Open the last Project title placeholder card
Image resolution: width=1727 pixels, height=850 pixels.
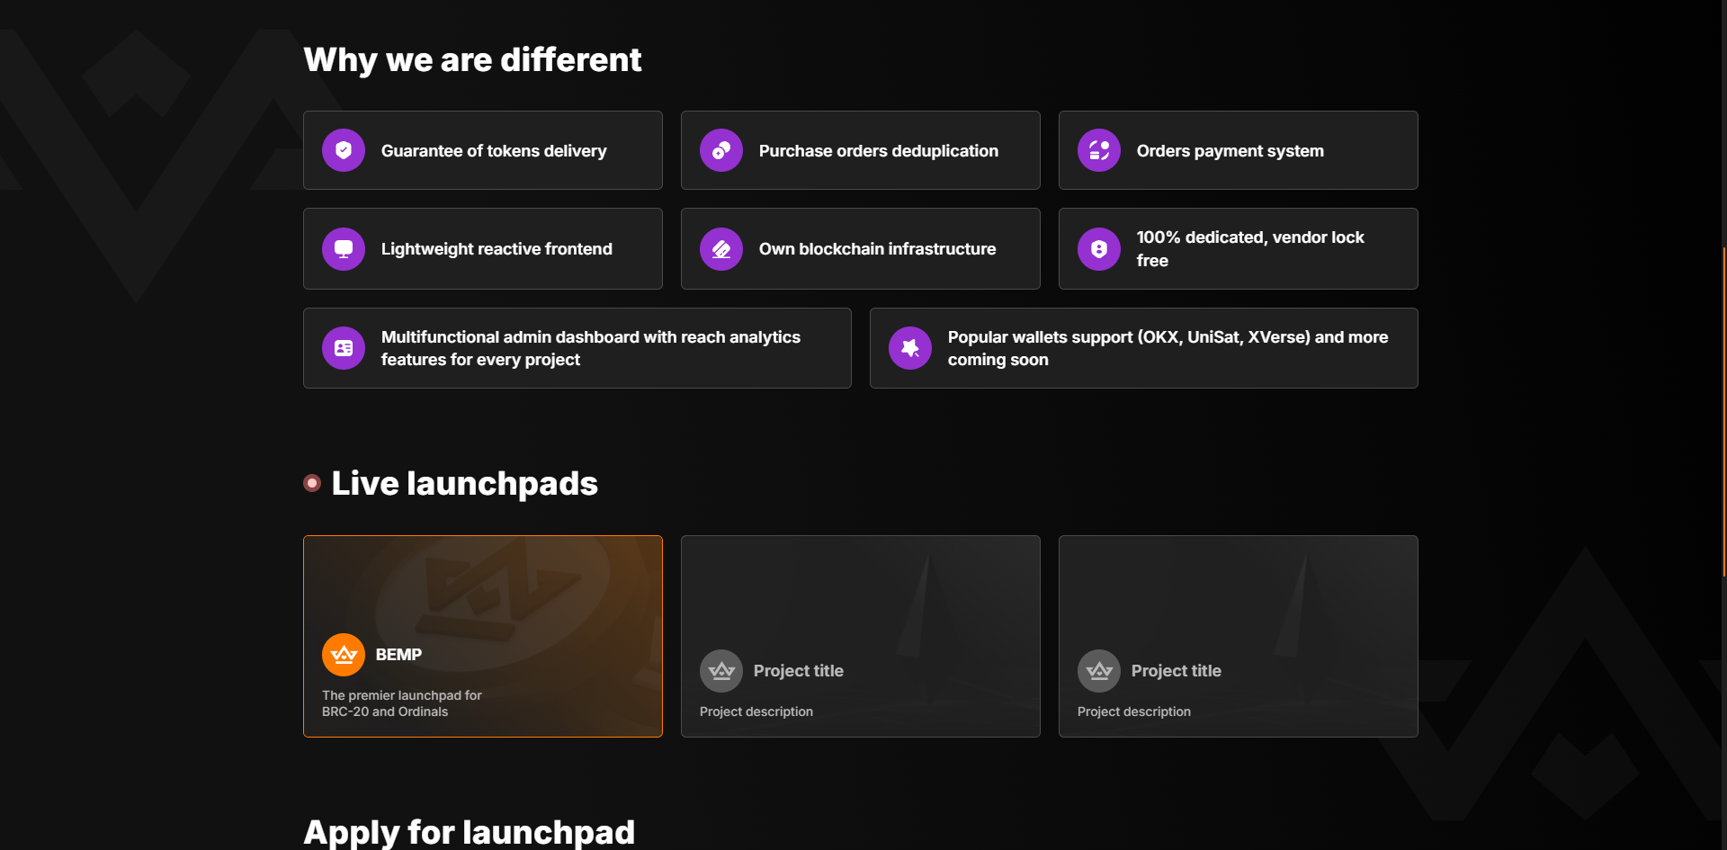click(1239, 636)
